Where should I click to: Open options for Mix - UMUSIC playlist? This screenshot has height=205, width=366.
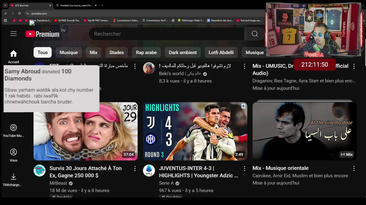(354, 66)
